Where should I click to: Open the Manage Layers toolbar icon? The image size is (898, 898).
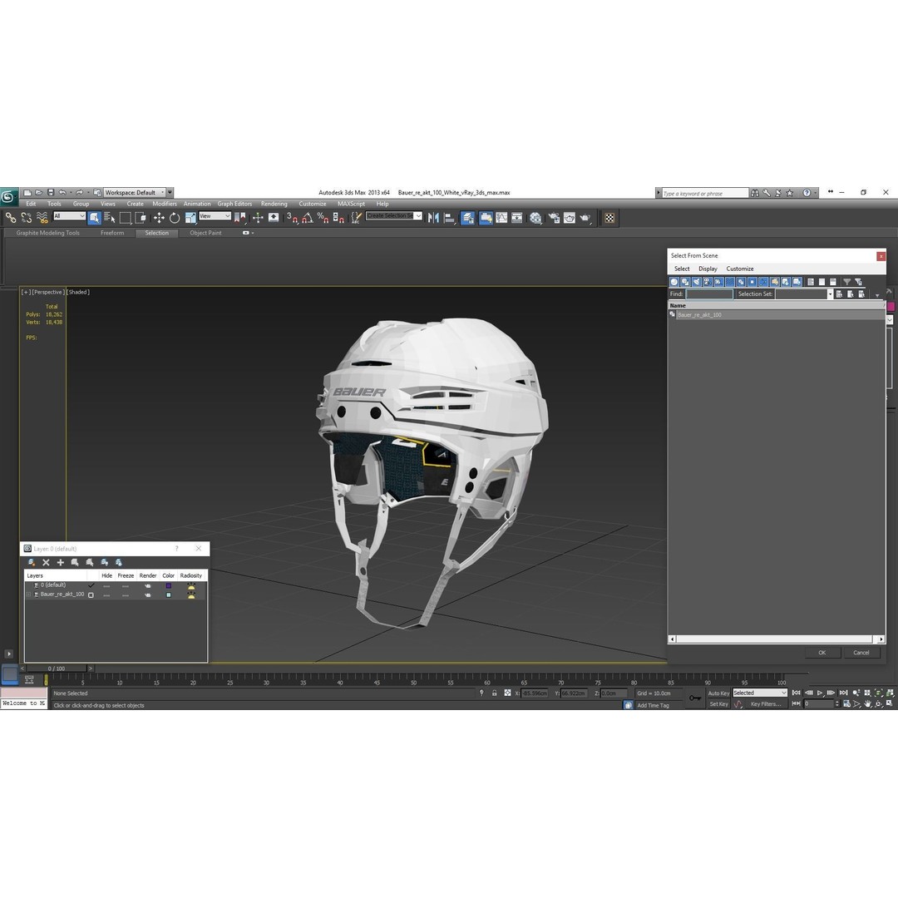coord(468,218)
